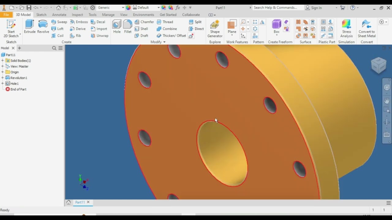Switch to the Sketch tab
This screenshot has height=220, width=392.
[x=41, y=15]
